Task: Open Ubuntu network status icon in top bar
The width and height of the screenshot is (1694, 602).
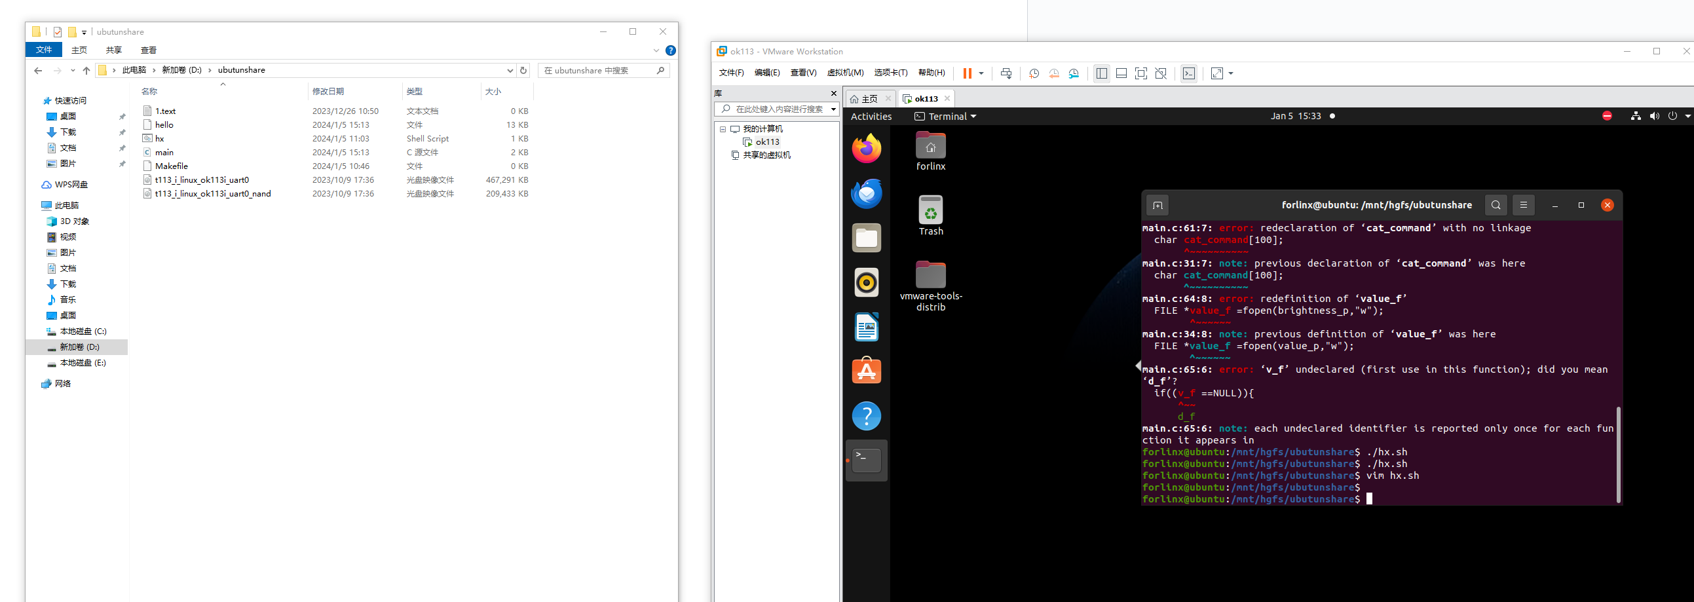Action: (x=1636, y=117)
